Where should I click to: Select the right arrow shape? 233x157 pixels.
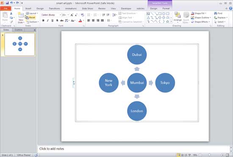[x=160, y=18]
